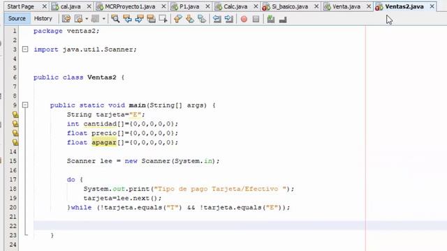Close the Calc.java tab
The height and width of the screenshot is (251, 447).
pyautogui.click(x=256, y=6)
